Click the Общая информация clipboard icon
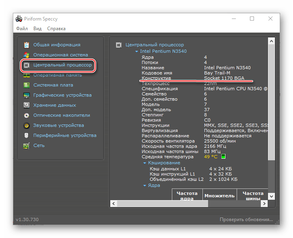Screen dimensions: 293x238 [27, 45]
